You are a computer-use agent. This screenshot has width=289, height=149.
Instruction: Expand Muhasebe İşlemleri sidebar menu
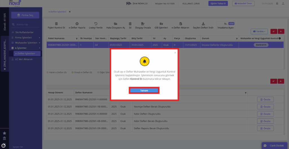point(26,43)
